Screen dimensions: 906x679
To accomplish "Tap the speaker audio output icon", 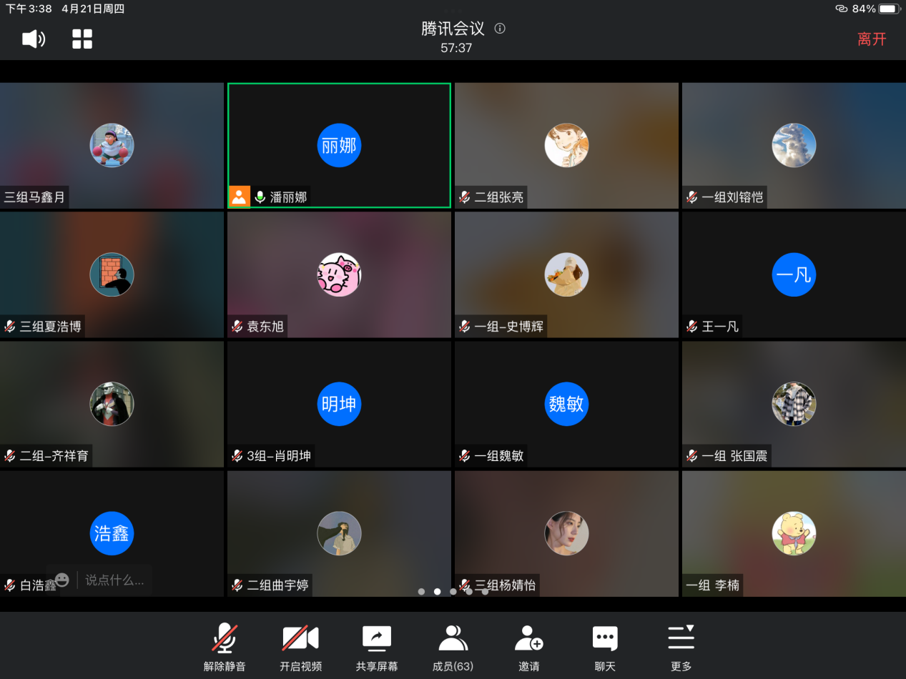I will 34,39.
